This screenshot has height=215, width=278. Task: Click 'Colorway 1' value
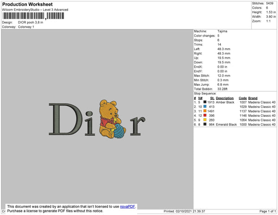point(26,27)
